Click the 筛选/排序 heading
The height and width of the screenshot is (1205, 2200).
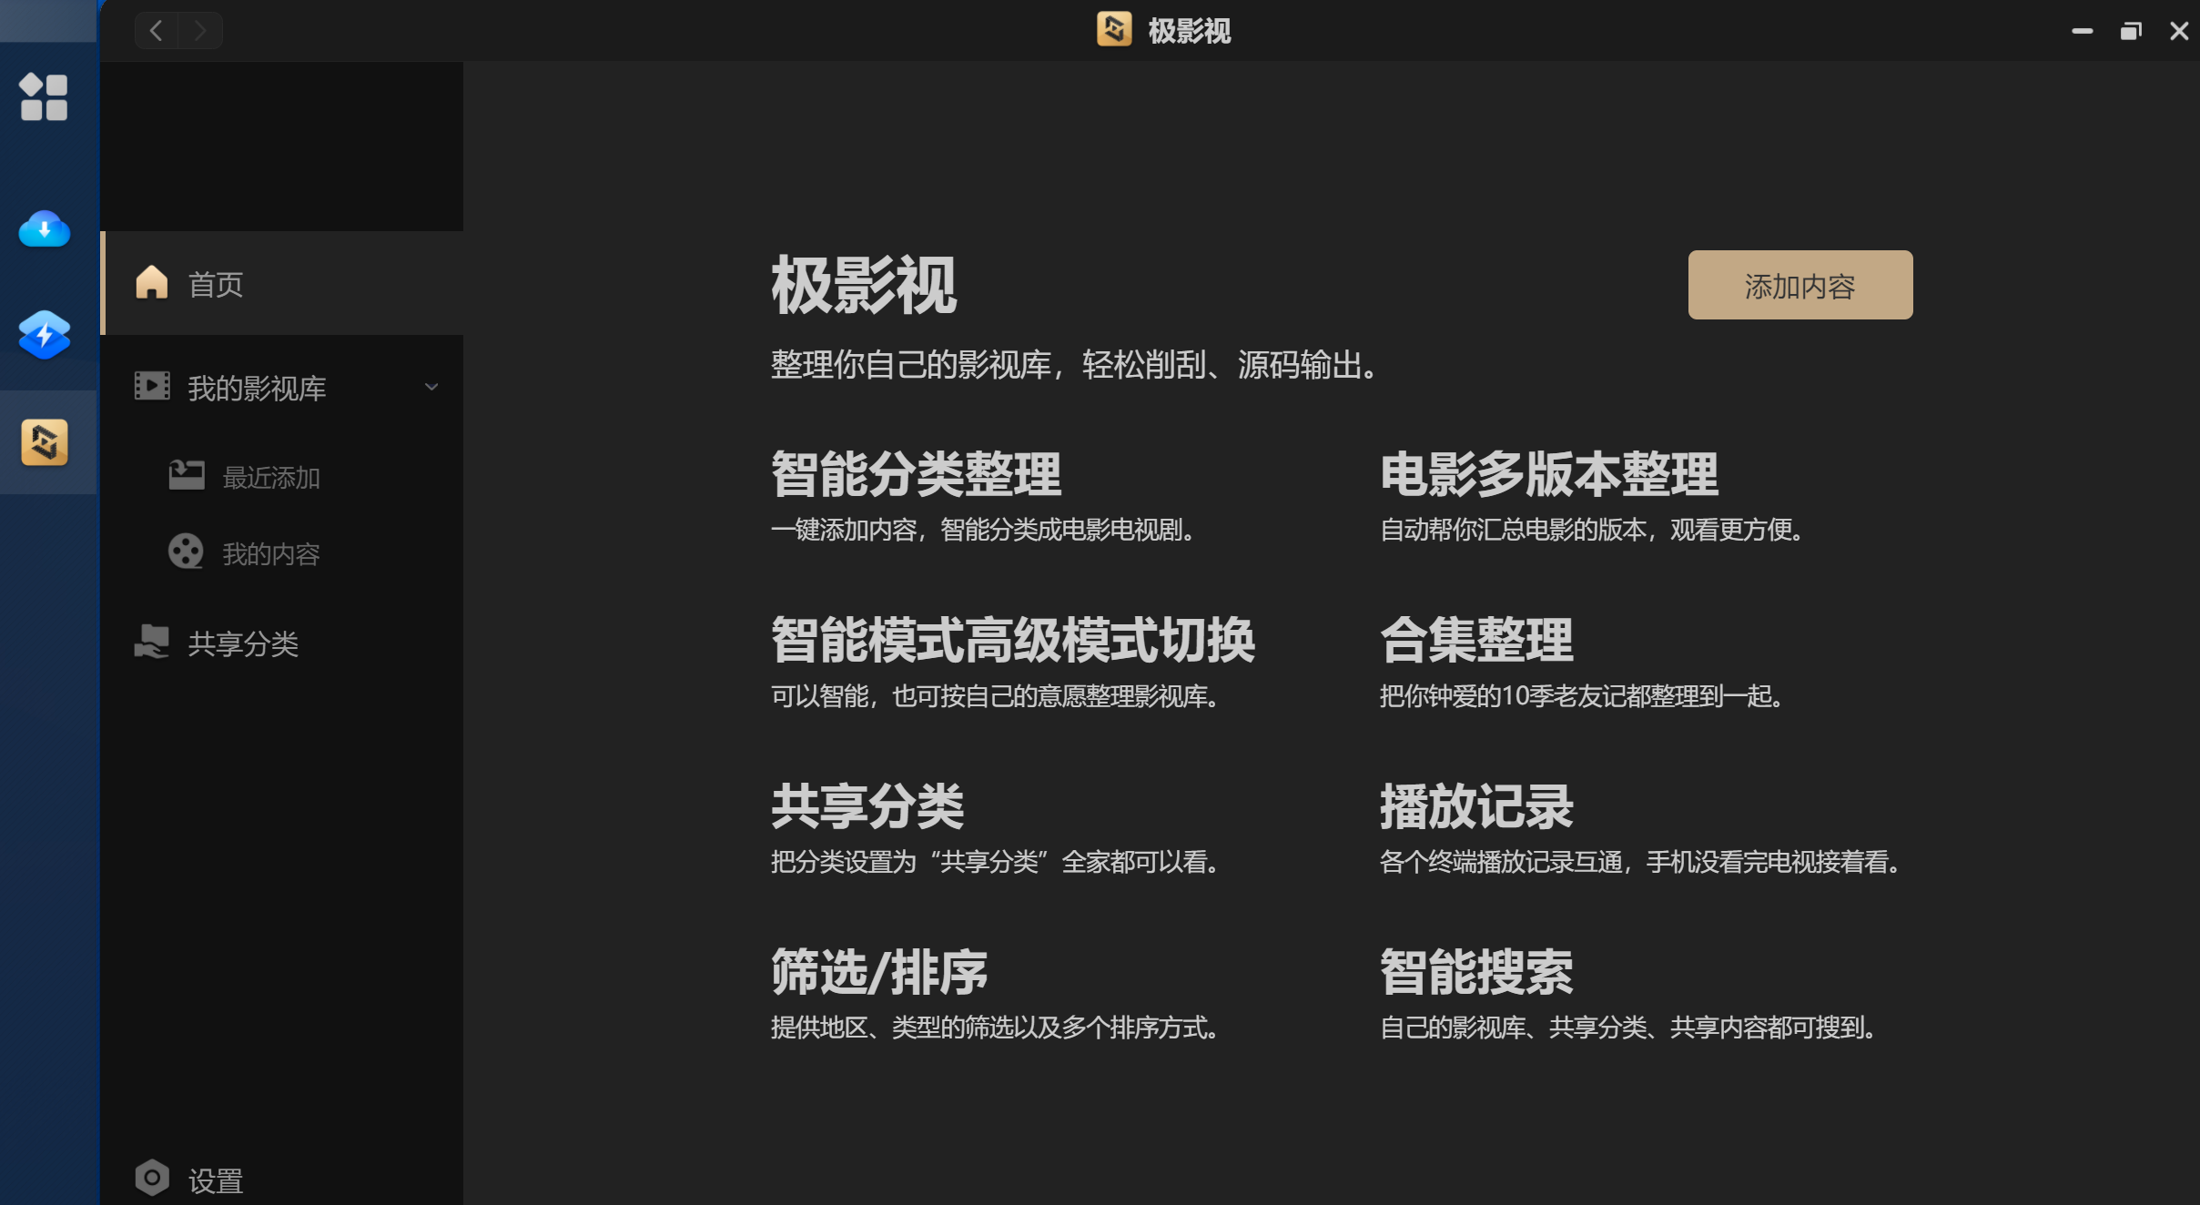(878, 972)
